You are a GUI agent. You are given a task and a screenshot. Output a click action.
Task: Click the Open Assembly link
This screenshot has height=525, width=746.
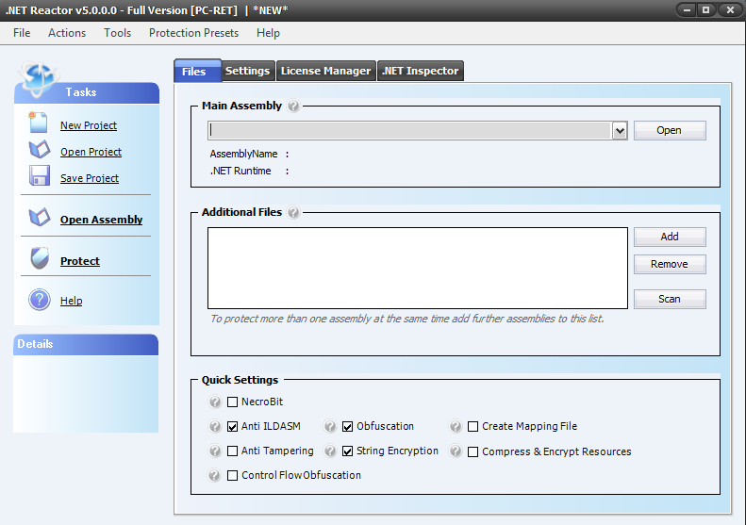click(x=101, y=220)
